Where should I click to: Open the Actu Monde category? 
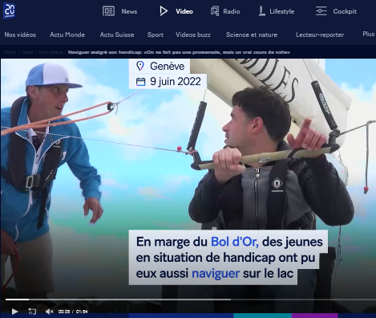67,35
